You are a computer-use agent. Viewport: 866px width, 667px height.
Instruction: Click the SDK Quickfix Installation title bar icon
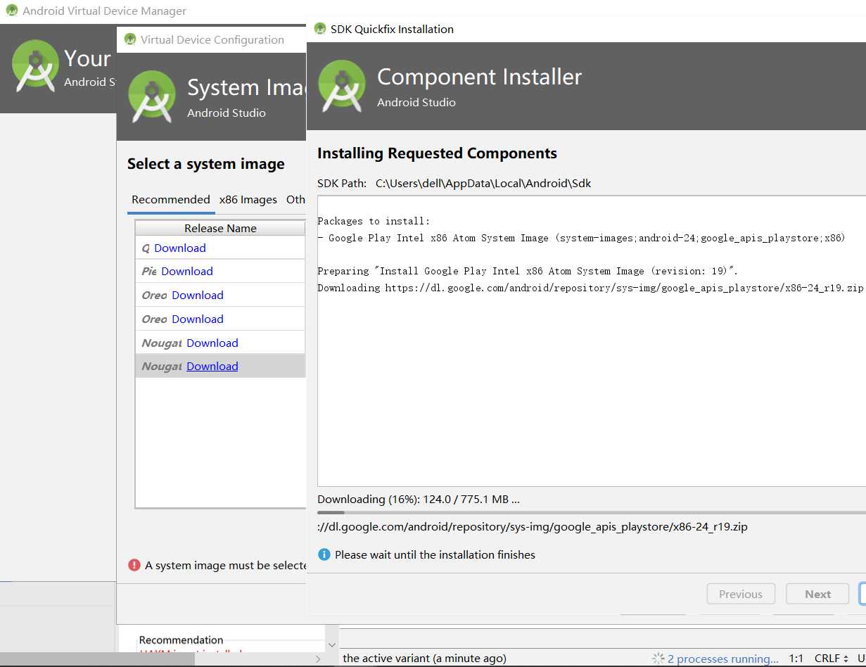tap(320, 29)
